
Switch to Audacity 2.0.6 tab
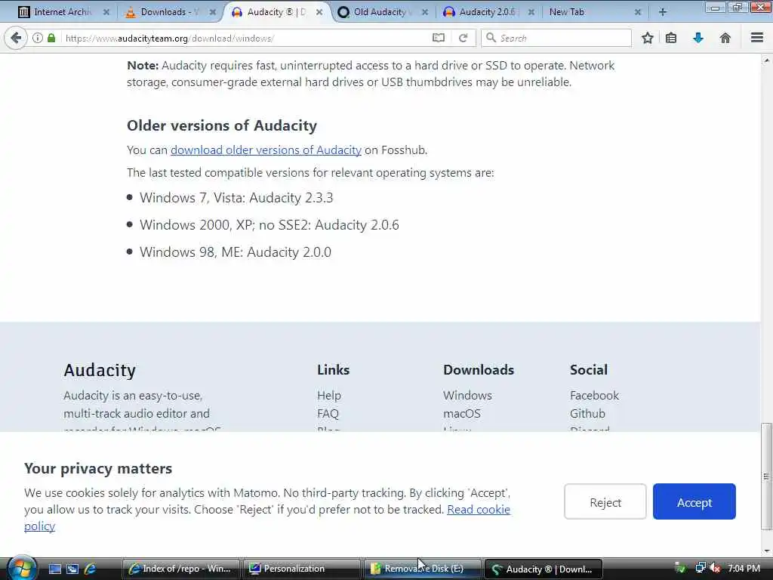point(488,12)
